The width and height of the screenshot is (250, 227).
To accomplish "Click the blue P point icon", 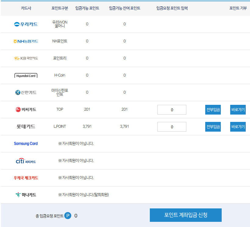I will tap(68, 216).
